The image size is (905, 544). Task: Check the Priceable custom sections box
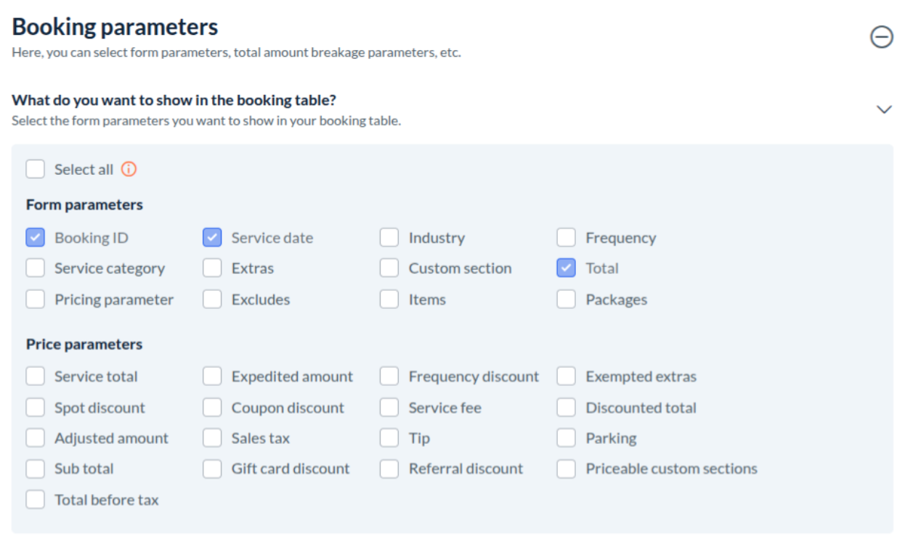pos(567,469)
